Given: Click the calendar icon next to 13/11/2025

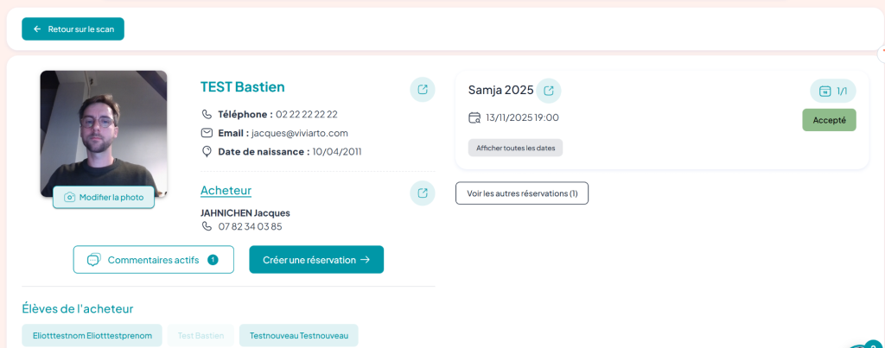Looking at the screenshot, I should click(x=474, y=117).
